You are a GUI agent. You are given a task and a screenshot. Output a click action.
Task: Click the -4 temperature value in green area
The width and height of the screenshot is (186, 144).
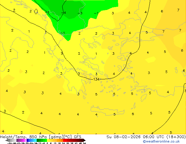[64, 13]
